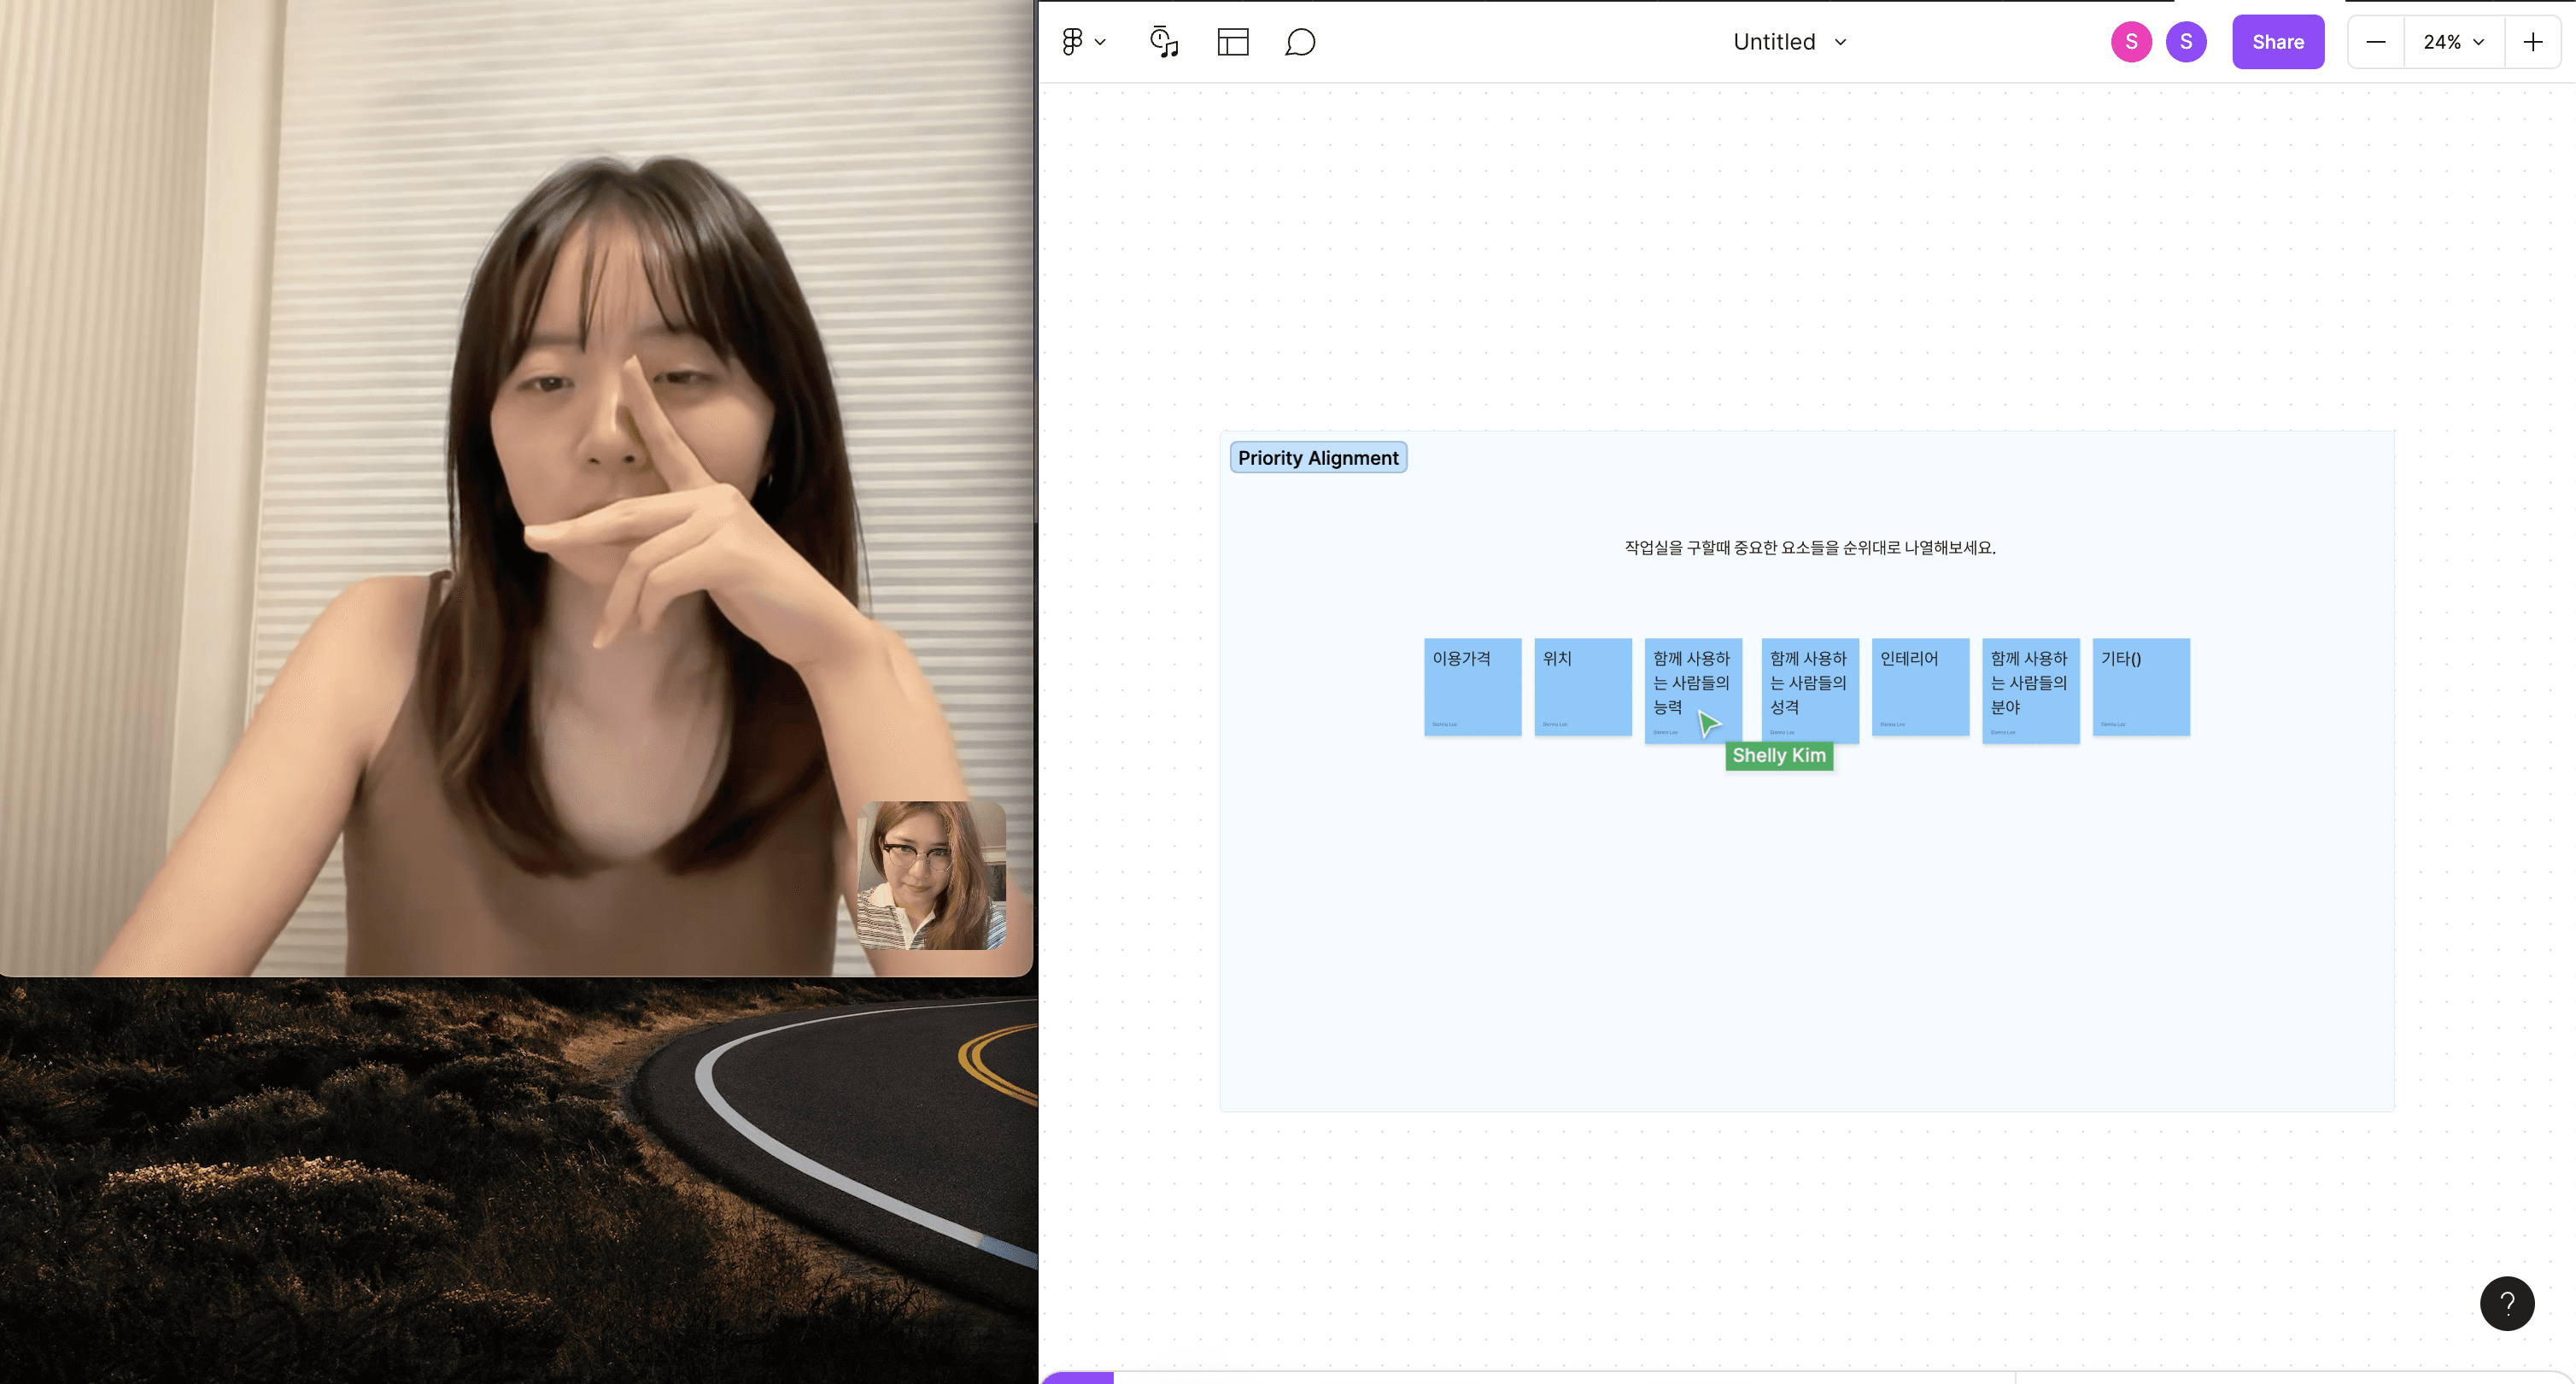Click the Share button
This screenshot has height=1384, width=2576.
(2277, 42)
